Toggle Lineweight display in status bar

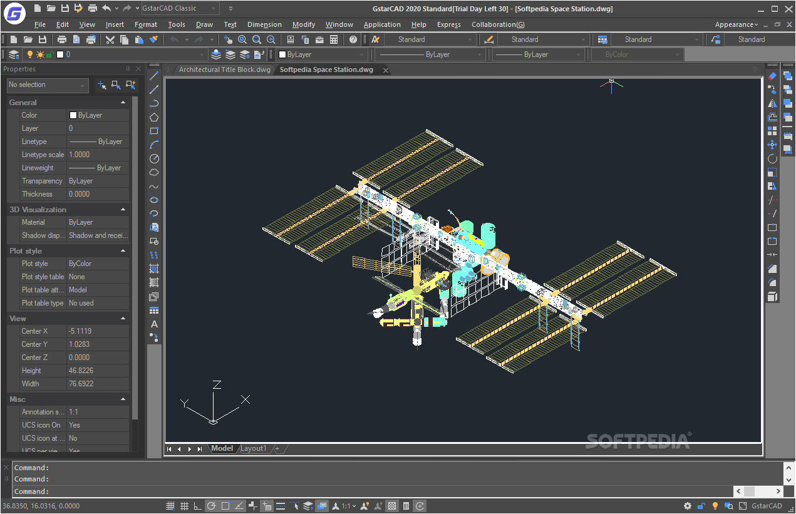point(281,506)
